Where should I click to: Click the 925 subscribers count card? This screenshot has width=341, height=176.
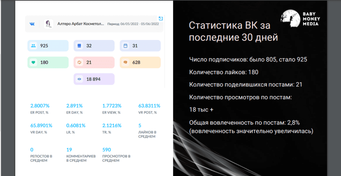coord(48,46)
